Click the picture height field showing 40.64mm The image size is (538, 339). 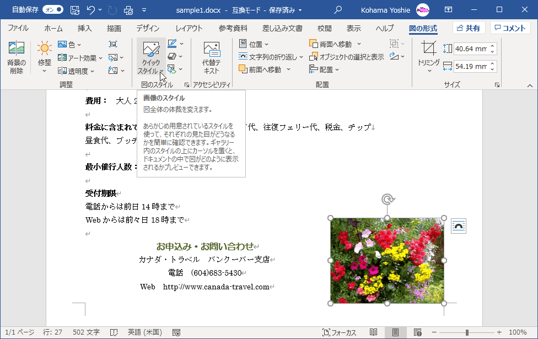coord(474,49)
